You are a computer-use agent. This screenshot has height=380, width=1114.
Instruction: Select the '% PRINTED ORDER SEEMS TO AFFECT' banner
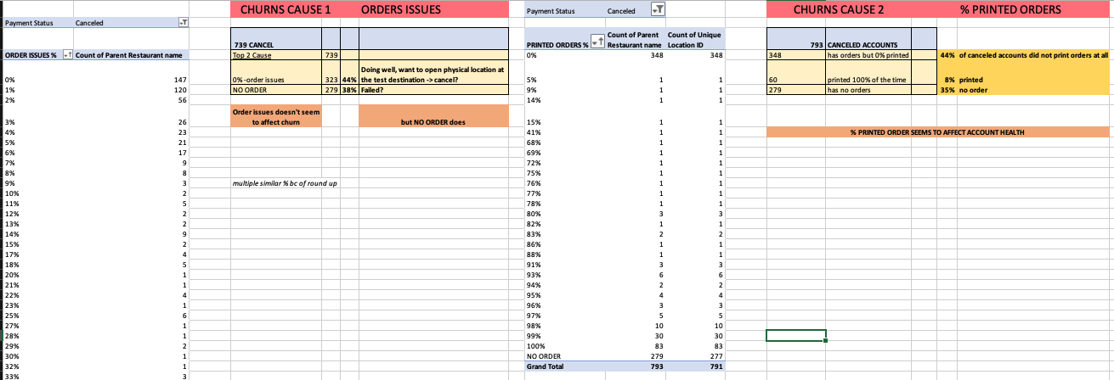(x=937, y=131)
